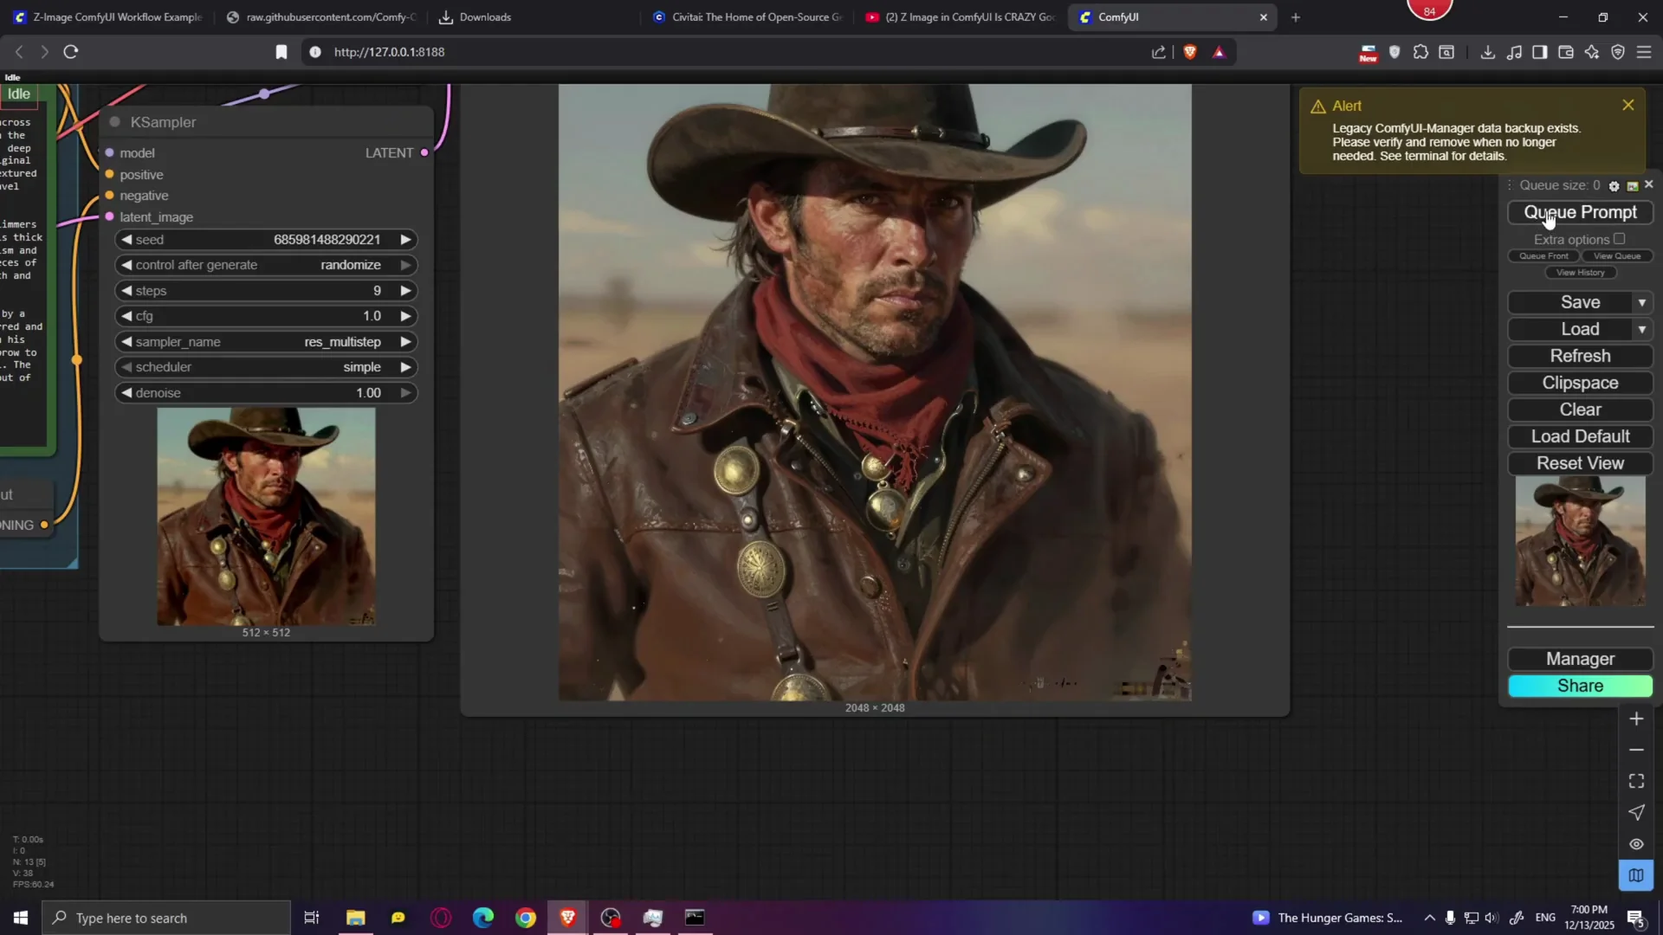1663x935 pixels.
Task: Dismiss the Alert notification with X
Action: point(1628,105)
